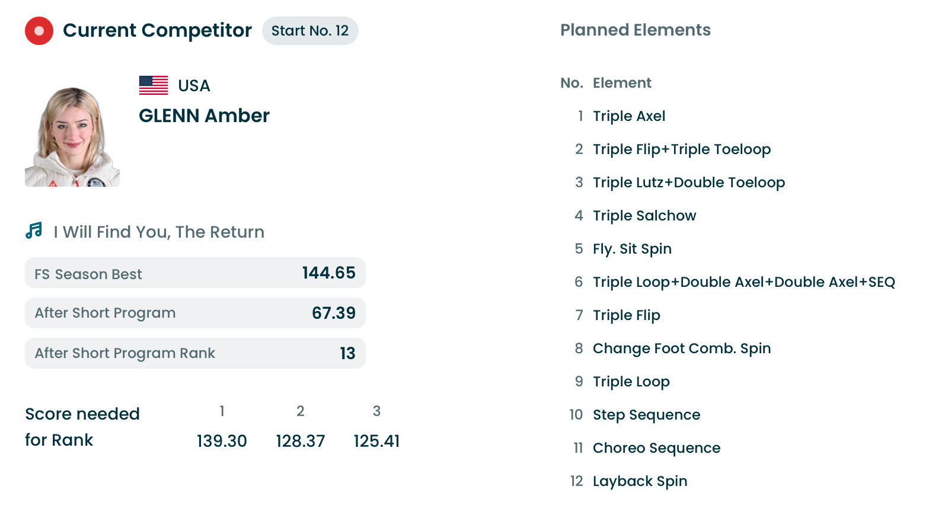
Task: Select the Triple Flip+Triple Toeloop element
Action: (x=682, y=149)
